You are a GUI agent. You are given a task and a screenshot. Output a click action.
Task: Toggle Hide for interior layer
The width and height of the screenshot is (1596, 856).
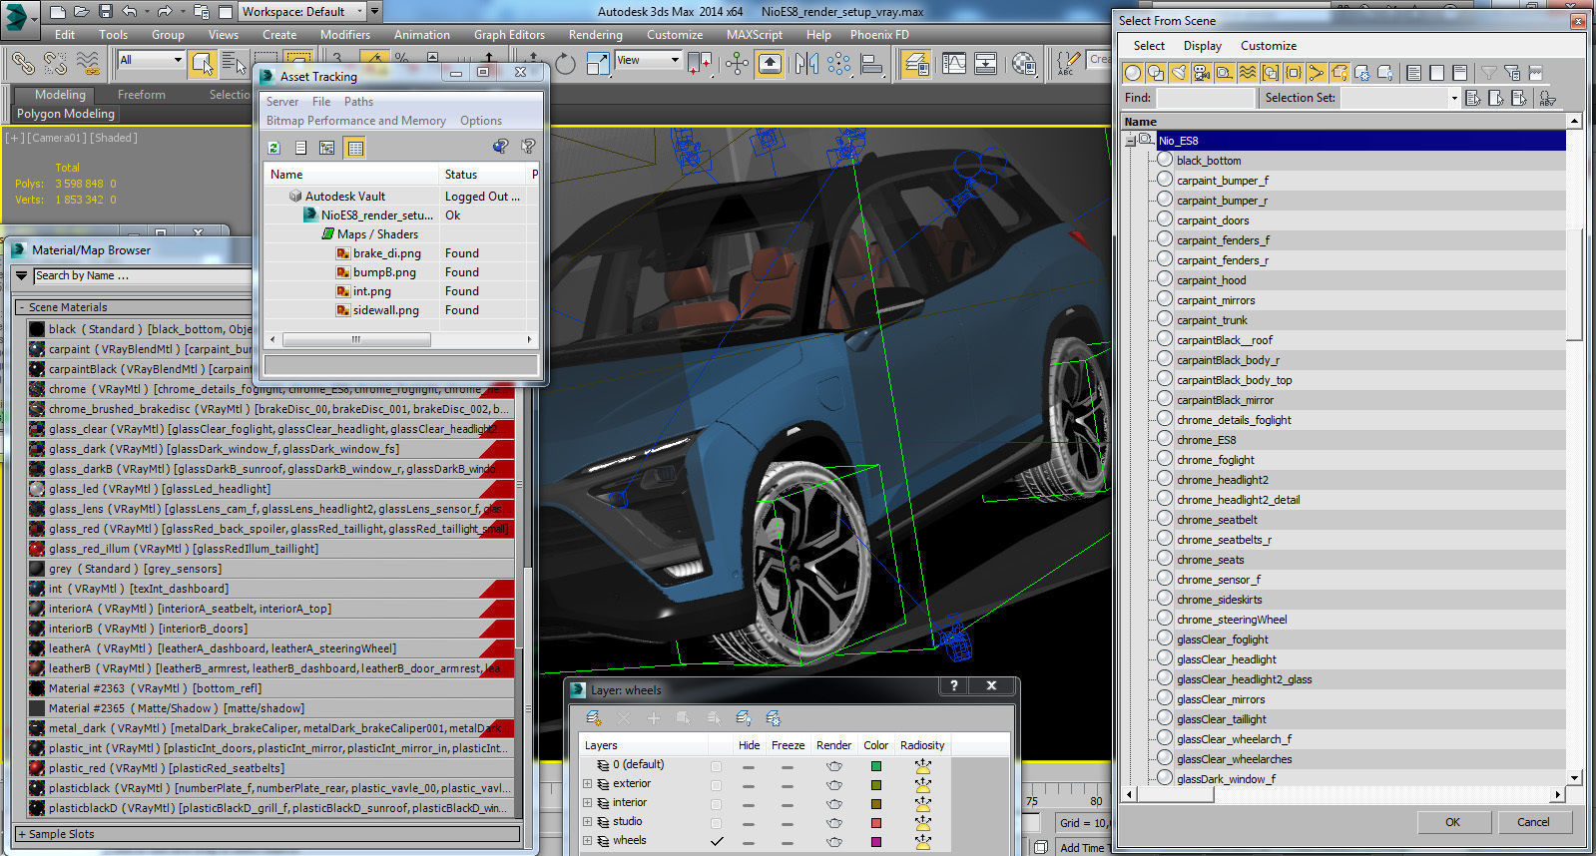[x=748, y=804]
